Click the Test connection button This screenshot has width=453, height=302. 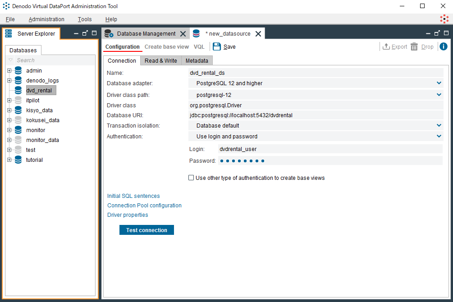click(146, 230)
